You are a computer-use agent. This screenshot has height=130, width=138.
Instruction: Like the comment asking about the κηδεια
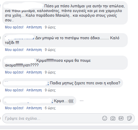tap(14, 90)
